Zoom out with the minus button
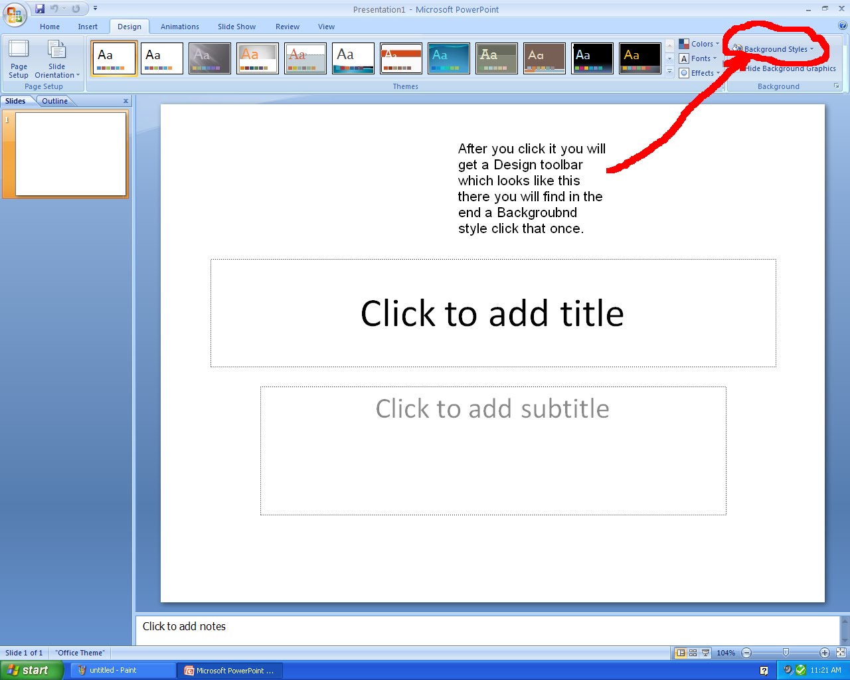The width and height of the screenshot is (850, 680). click(746, 653)
